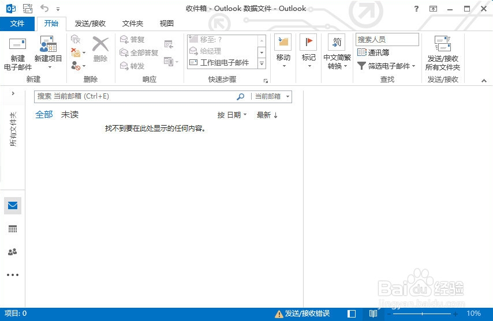Image resolution: width=493 pixels, height=321 pixels.
Task: Switch to the 文件夹 tab
Action: point(132,24)
